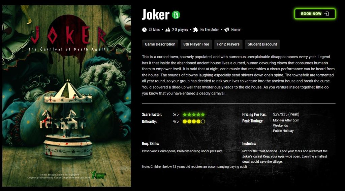Click the puzzle piece No Live Actor icon
This screenshot has width=345, height=191.
196,30
